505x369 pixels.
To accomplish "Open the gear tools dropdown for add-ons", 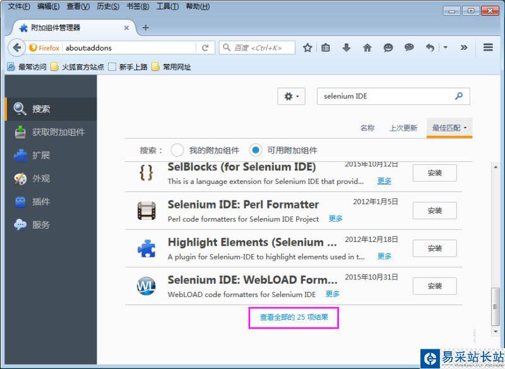I will coord(292,96).
